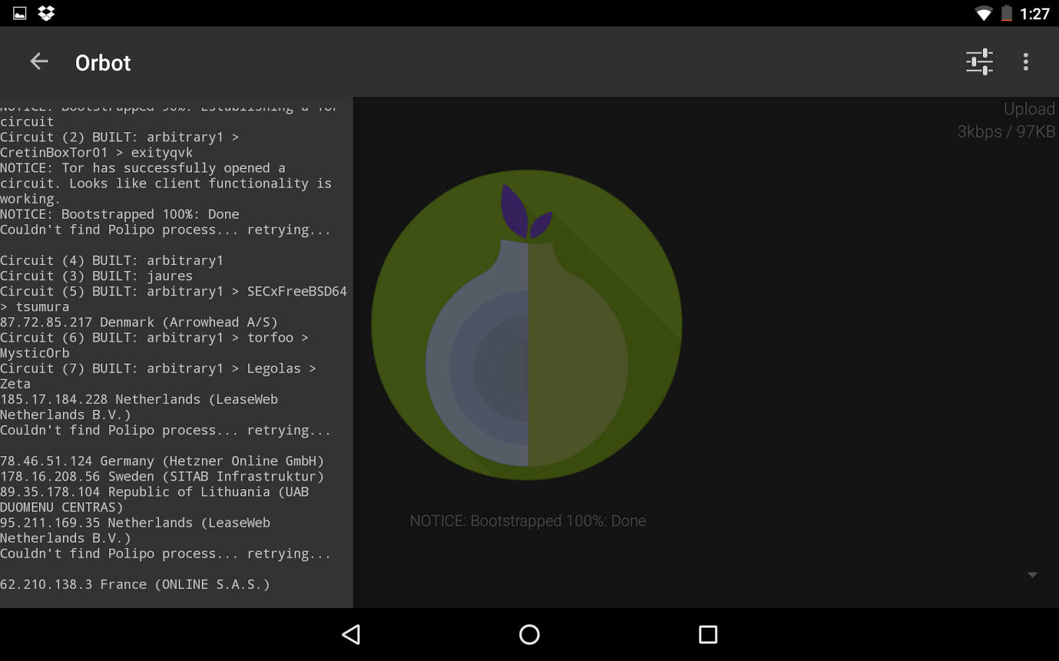
Task: Select log line 'MysticOrb'
Action: click(x=34, y=353)
